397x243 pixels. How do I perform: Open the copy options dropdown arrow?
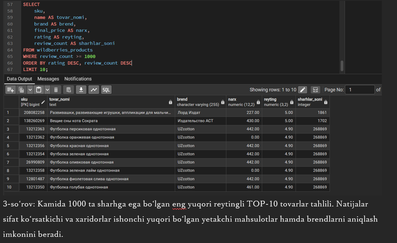point(30,89)
